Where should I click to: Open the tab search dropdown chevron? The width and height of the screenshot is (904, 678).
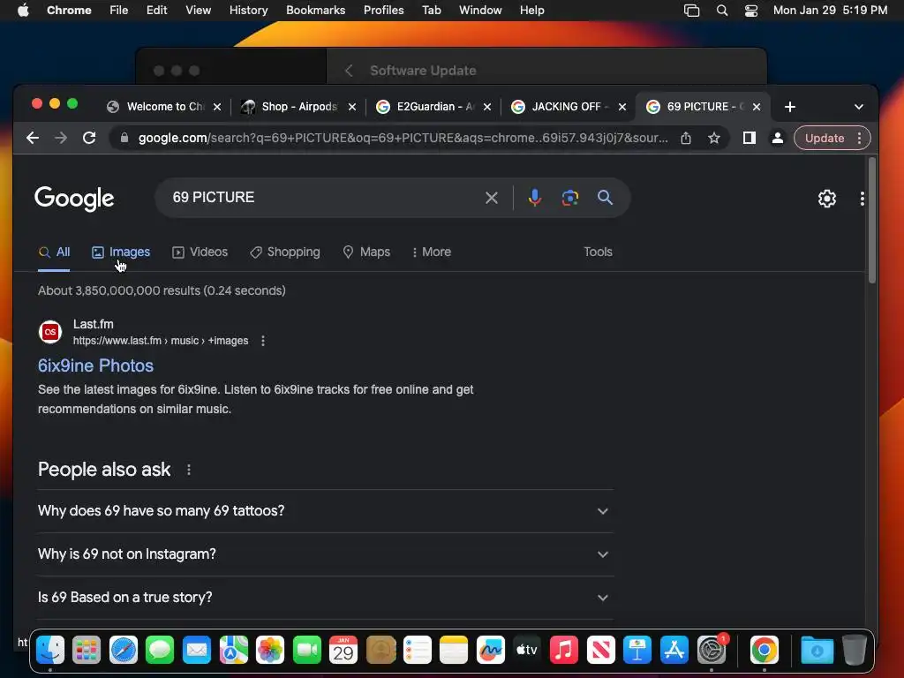click(x=858, y=107)
